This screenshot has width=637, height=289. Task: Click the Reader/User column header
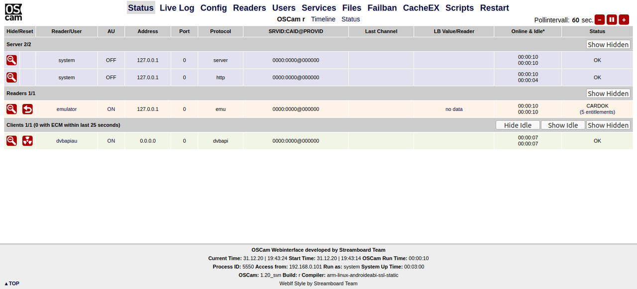tap(67, 31)
